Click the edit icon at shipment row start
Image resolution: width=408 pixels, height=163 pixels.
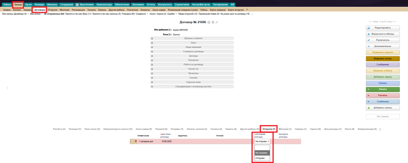click(131, 141)
